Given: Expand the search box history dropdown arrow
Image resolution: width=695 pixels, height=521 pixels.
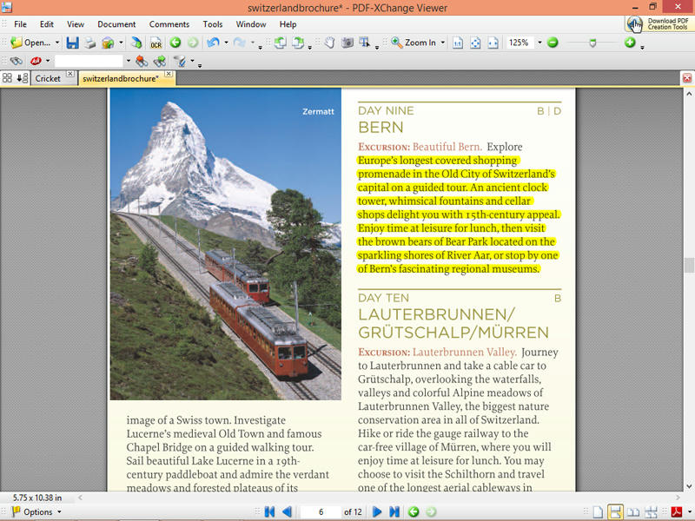Looking at the screenshot, I should tap(128, 61).
